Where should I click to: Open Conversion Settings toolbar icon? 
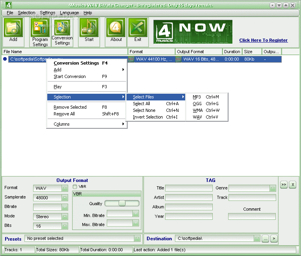click(62, 27)
